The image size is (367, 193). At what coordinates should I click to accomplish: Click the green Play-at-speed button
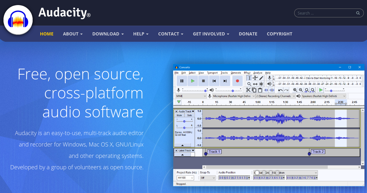[321, 90]
